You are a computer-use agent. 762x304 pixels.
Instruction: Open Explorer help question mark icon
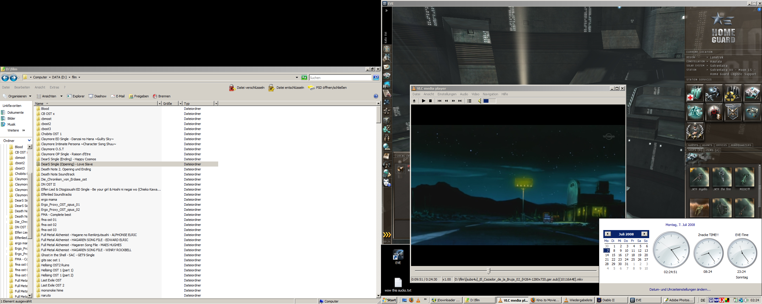(376, 96)
